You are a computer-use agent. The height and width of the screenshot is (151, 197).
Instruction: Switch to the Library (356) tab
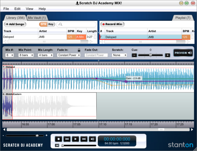(15, 18)
